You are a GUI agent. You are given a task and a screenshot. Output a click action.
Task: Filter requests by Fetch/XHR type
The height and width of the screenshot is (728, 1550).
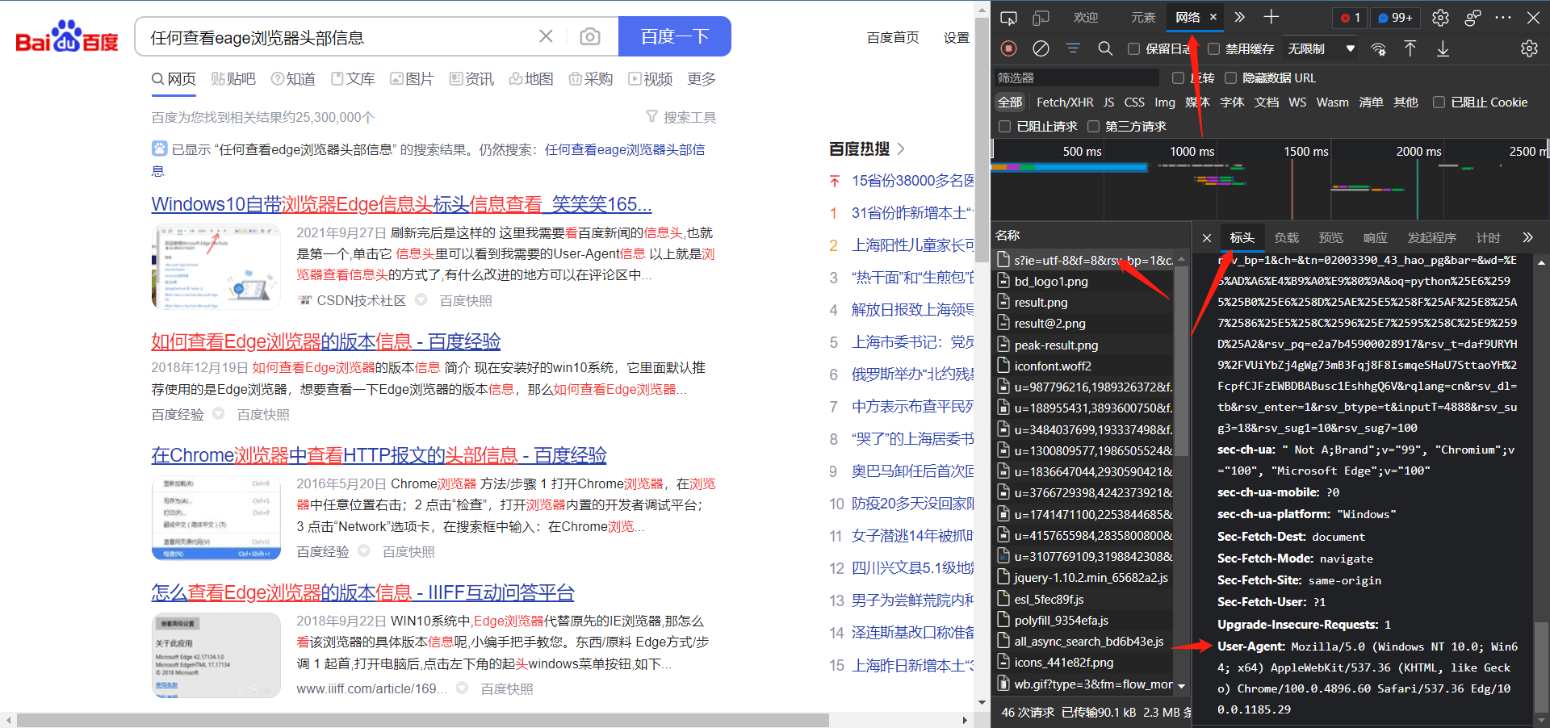tap(1065, 103)
